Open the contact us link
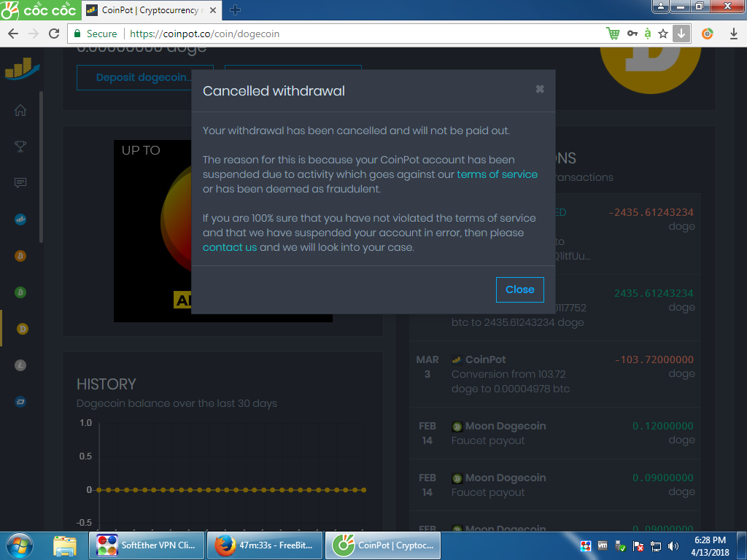The height and width of the screenshot is (560, 747). click(230, 247)
